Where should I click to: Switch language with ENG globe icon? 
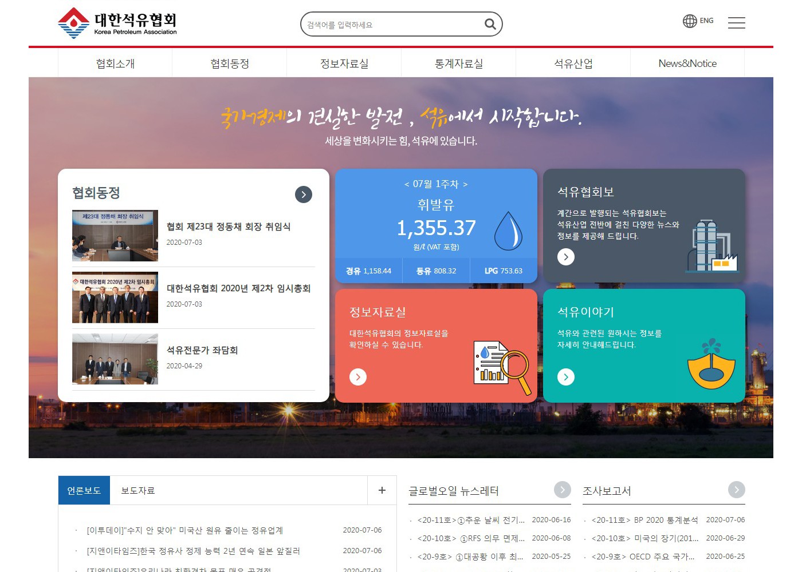pyautogui.click(x=698, y=21)
